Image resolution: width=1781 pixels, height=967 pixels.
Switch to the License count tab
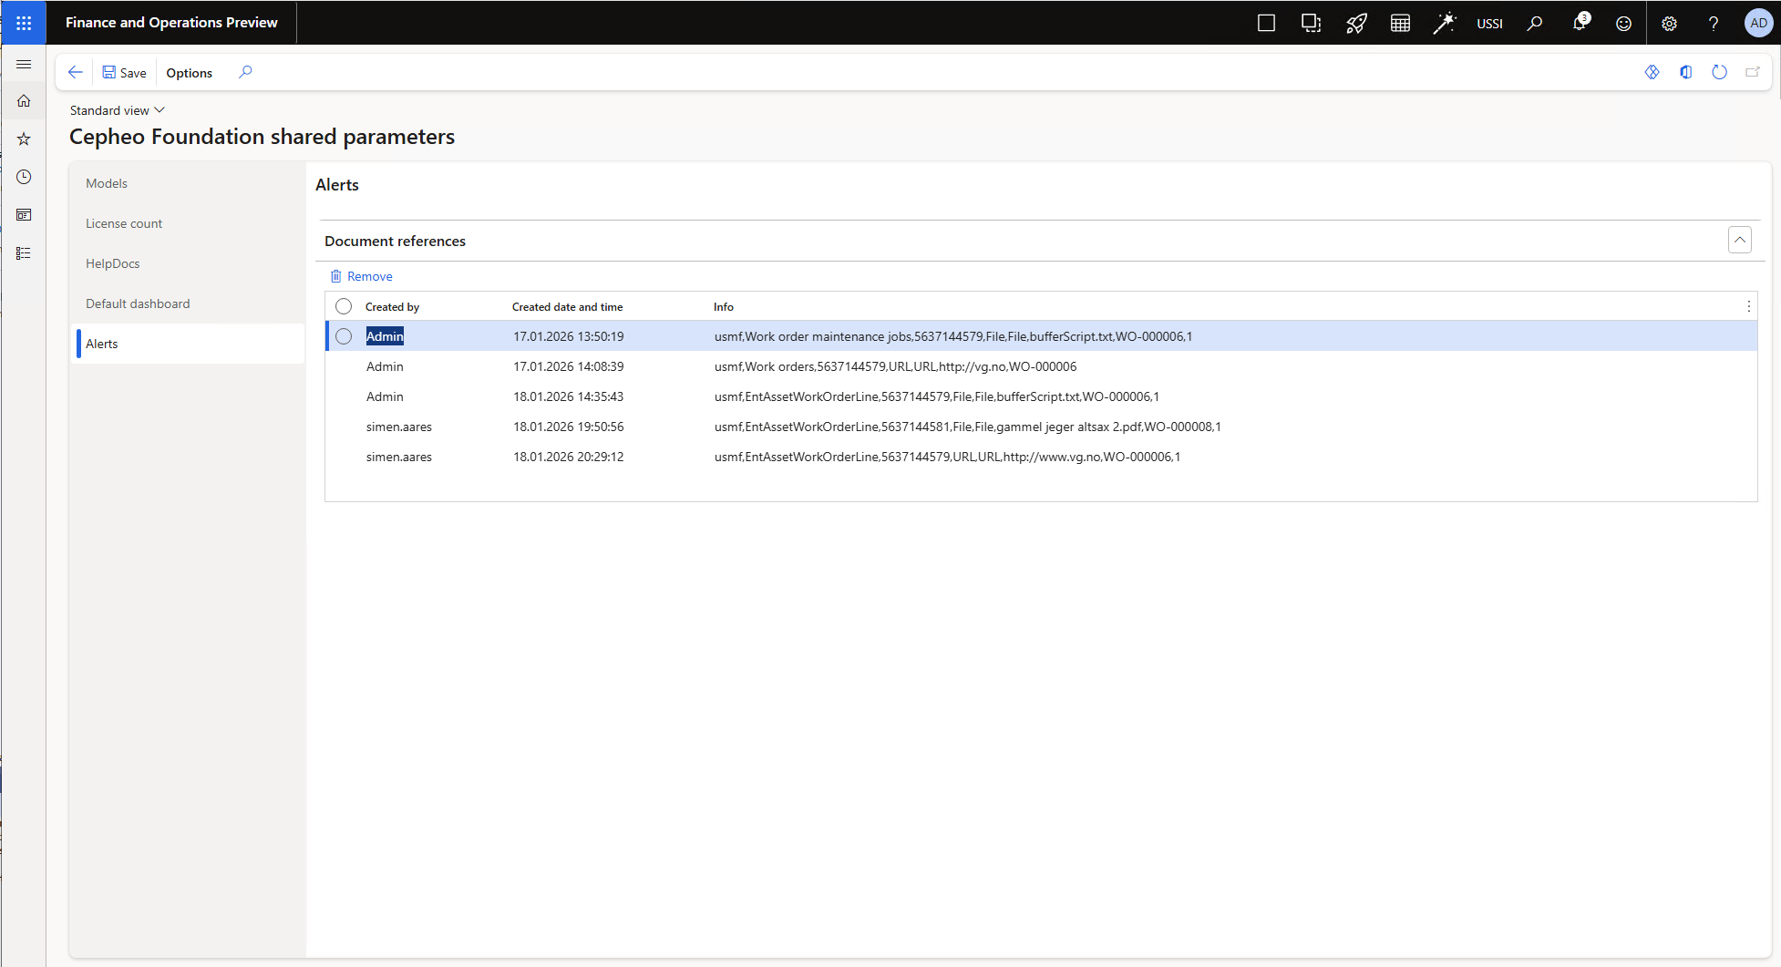click(x=124, y=223)
